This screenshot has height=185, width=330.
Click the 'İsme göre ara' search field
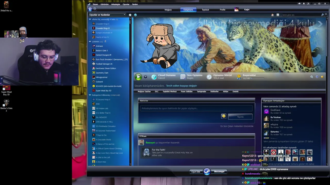301,15
